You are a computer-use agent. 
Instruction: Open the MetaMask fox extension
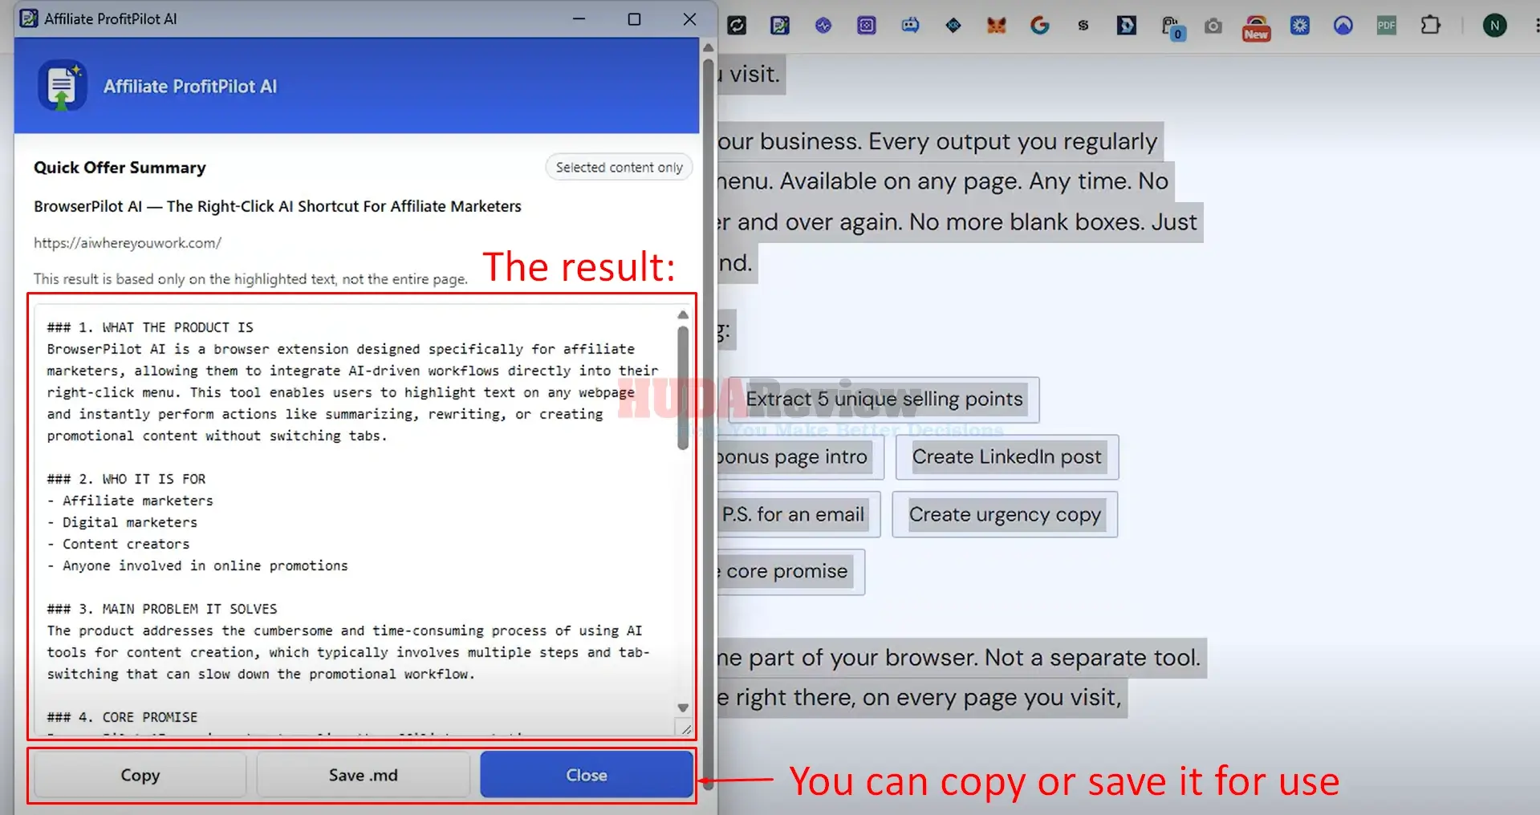[x=997, y=26]
